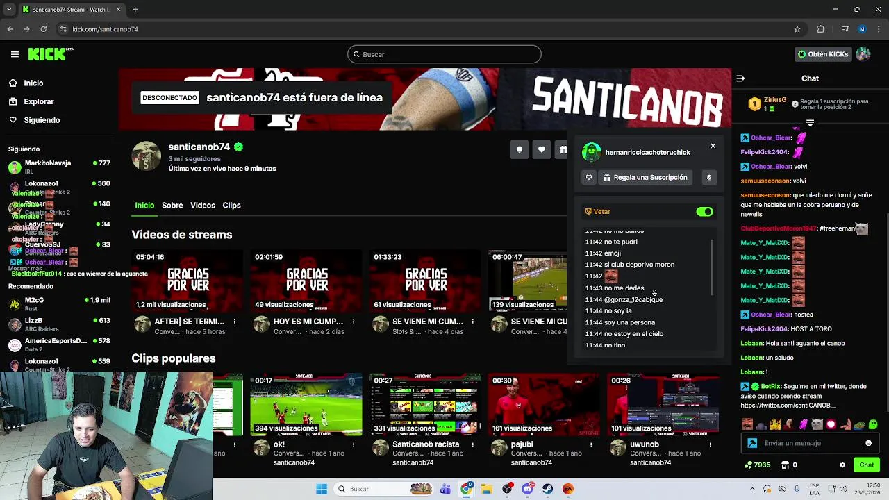This screenshot has height=500, width=889.
Task: Click the Buscar search box on Kick
Action: point(444,54)
